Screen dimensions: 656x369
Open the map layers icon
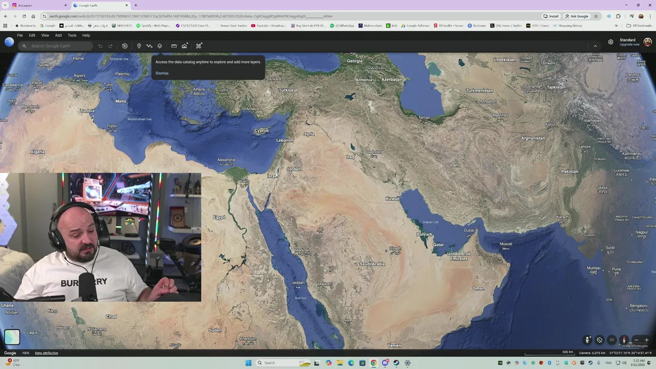pos(159,46)
